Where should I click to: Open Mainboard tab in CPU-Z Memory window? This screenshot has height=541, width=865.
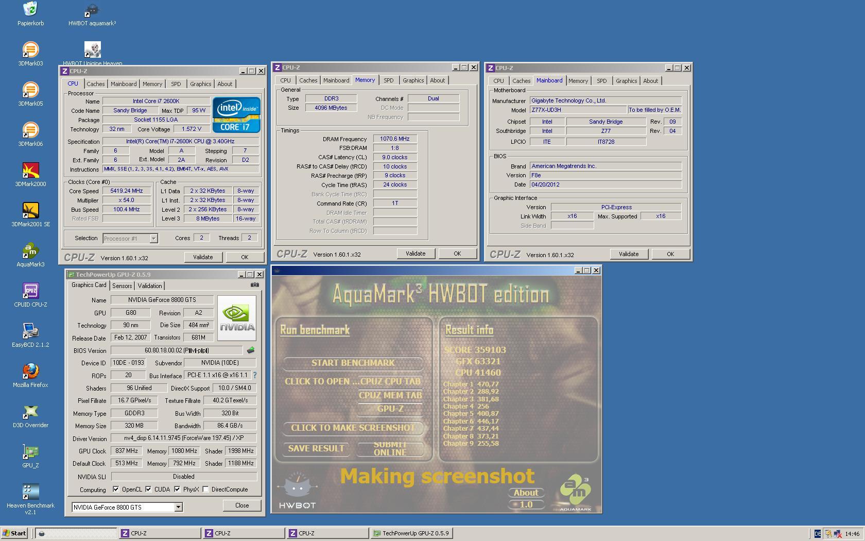336,80
